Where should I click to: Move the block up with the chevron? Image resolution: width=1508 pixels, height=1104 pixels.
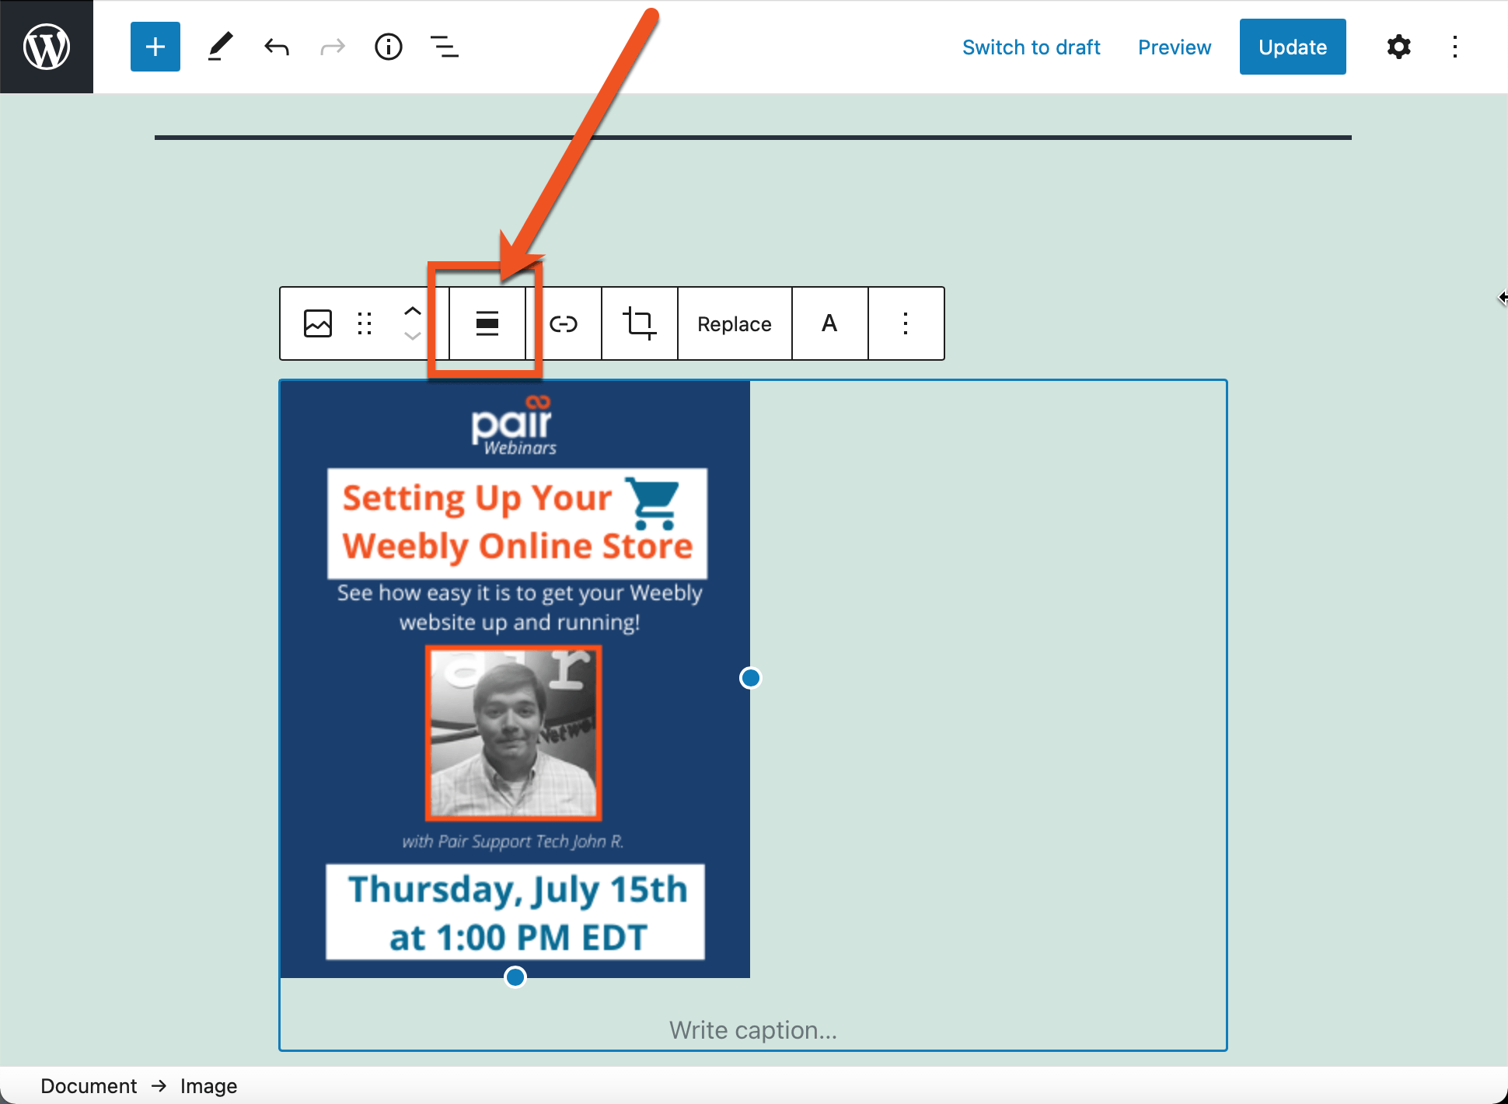point(412,312)
